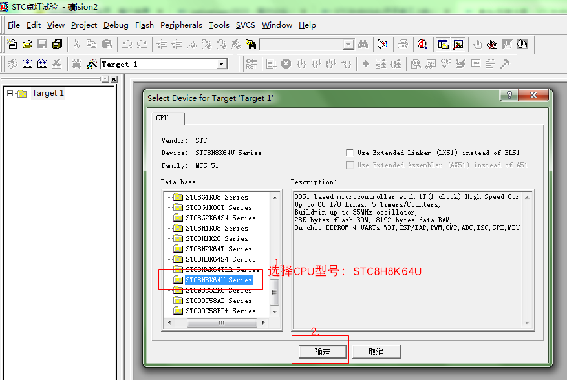Click the database list horizontal scrollbar thumb
The height and width of the screenshot is (380, 567).
pyautogui.click(x=222, y=323)
